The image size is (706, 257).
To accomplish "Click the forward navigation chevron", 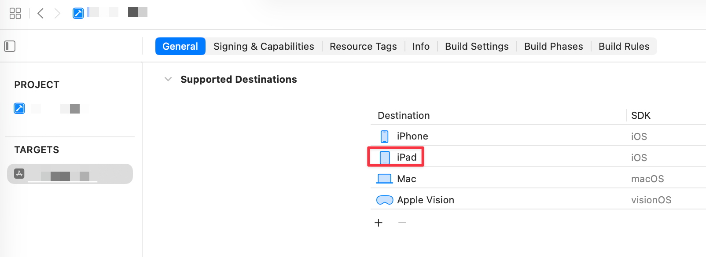I will [x=57, y=13].
